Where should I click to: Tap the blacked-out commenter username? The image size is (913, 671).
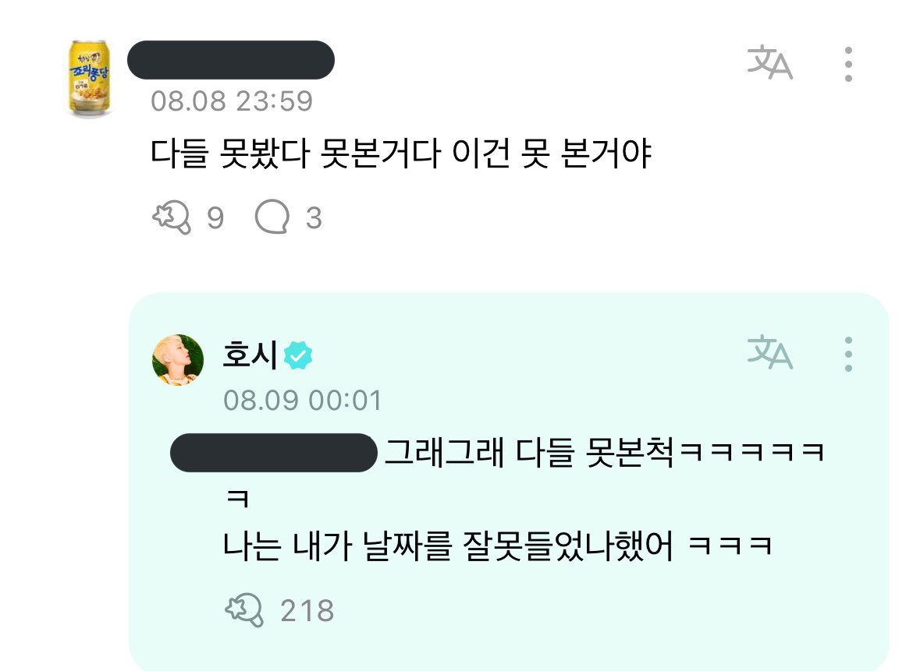230,60
